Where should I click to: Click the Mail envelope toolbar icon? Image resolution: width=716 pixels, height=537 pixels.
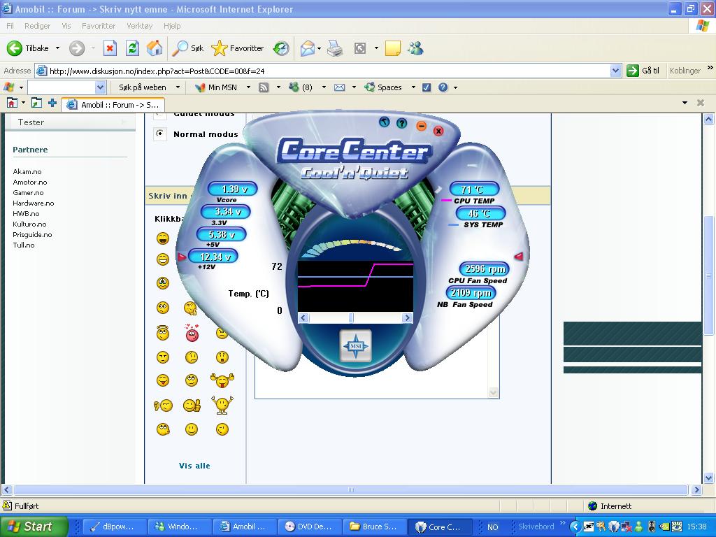[308, 48]
